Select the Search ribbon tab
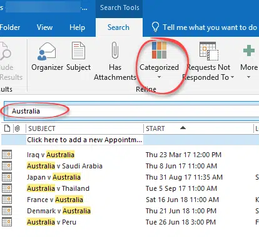This screenshot has width=259, height=237. tap(118, 27)
